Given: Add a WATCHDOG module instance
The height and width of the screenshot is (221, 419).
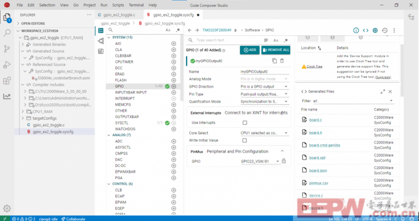Looking at the screenshot, I should [174, 129].
